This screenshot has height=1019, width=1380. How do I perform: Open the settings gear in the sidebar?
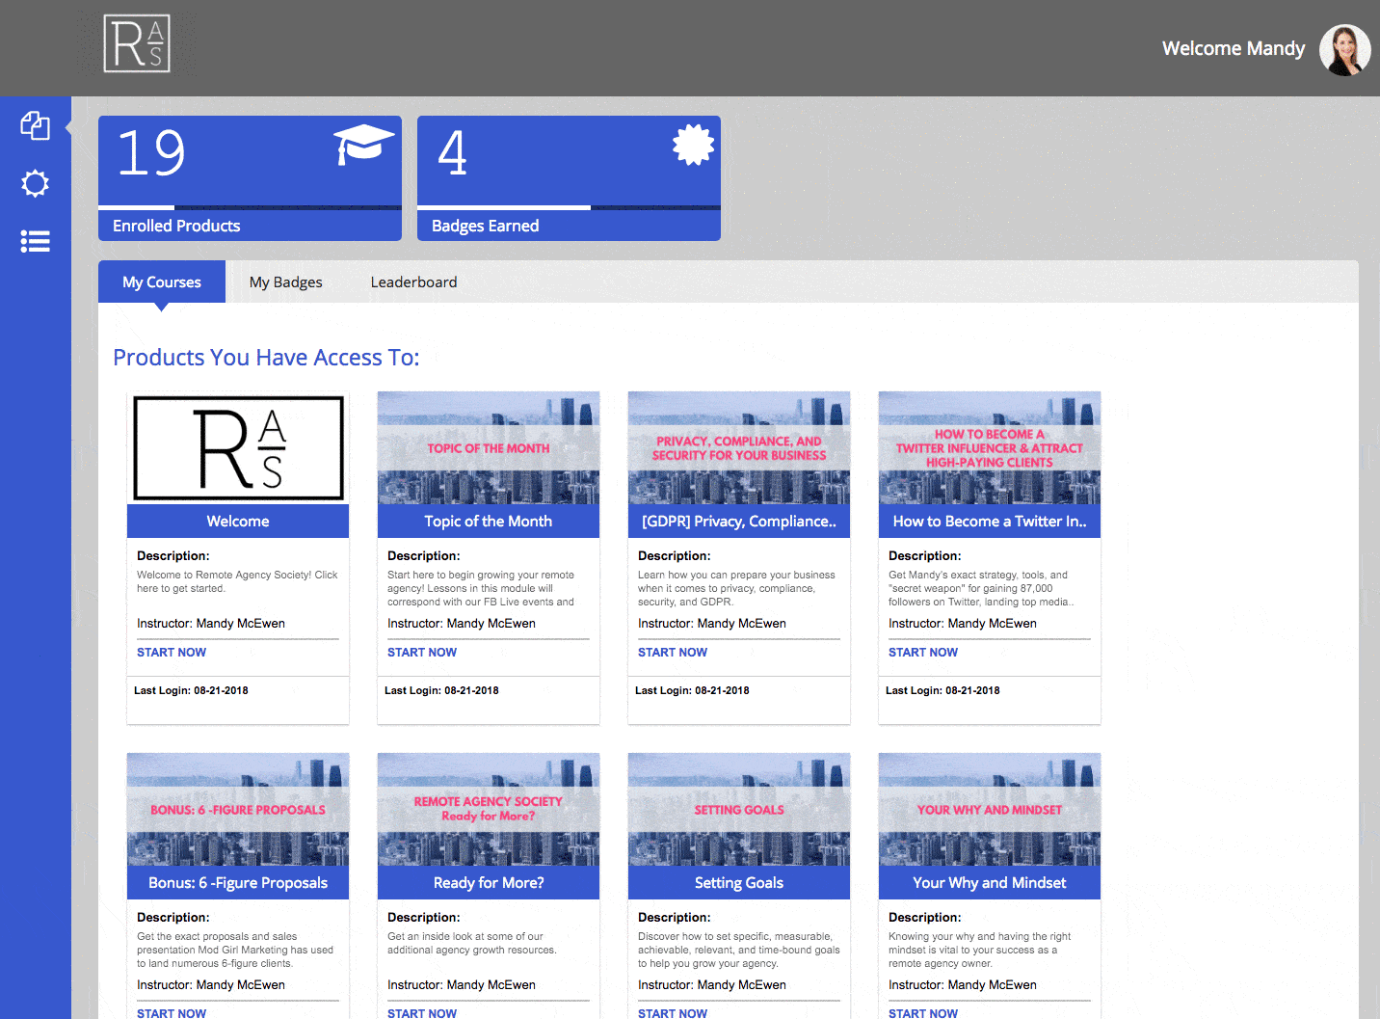[36, 183]
